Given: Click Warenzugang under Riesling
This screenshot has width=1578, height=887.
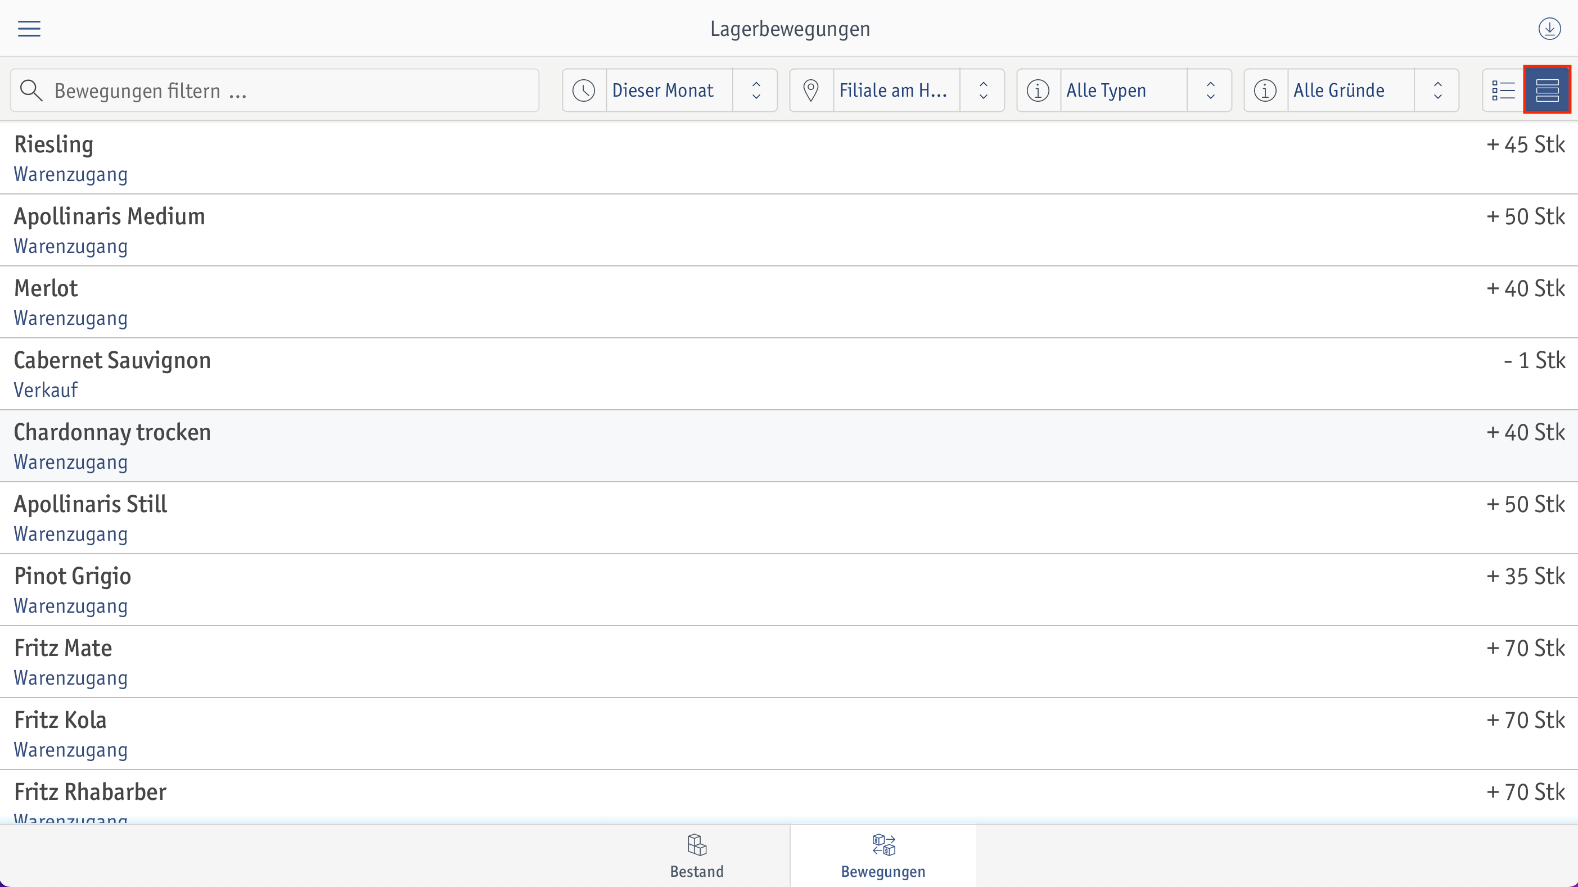Looking at the screenshot, I should click(x=71, y=174).
